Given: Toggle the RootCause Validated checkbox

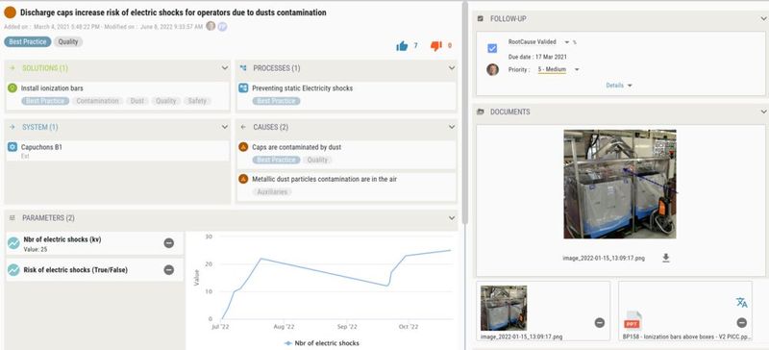Looking at the screenshot, I should 492,48.
